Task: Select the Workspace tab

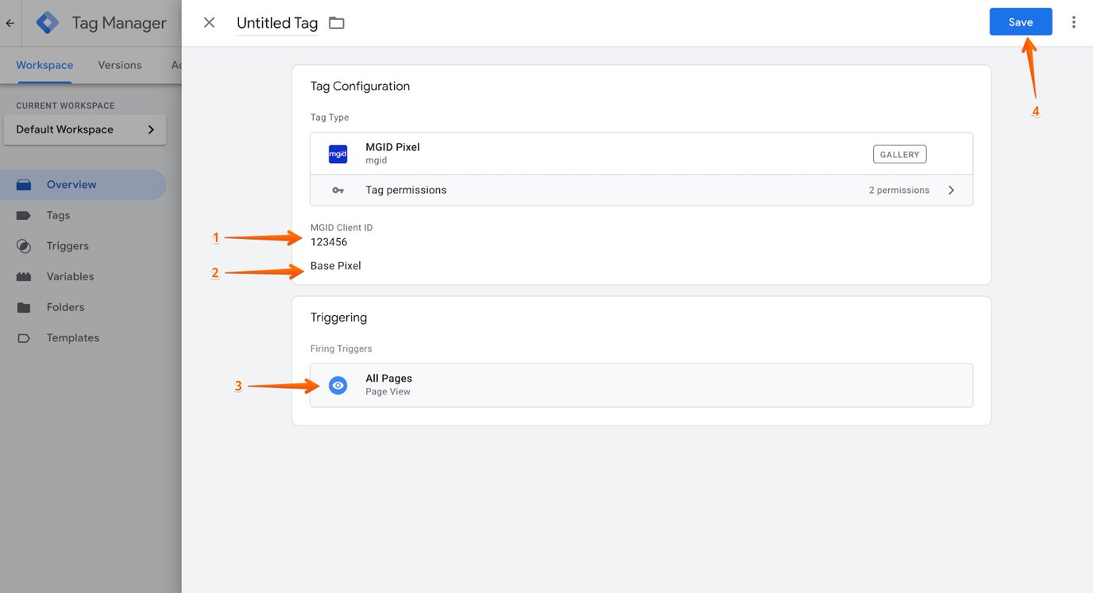Action: 44,64
